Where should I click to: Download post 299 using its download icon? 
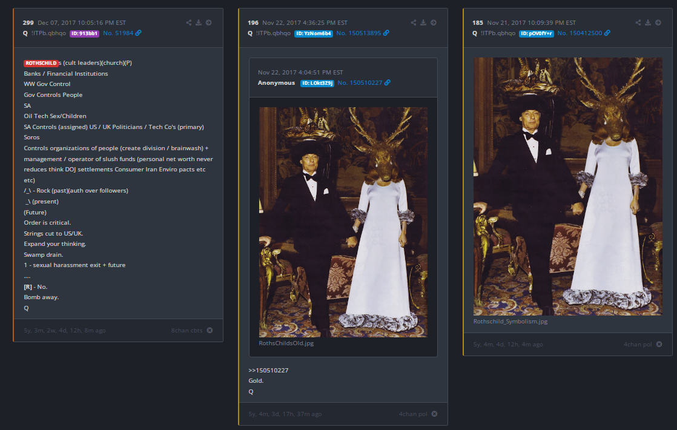point(199,22)
